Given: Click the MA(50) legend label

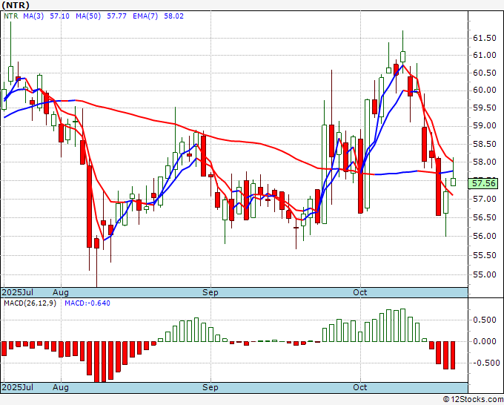Looking at the screenshot, I should pos(88,16).
